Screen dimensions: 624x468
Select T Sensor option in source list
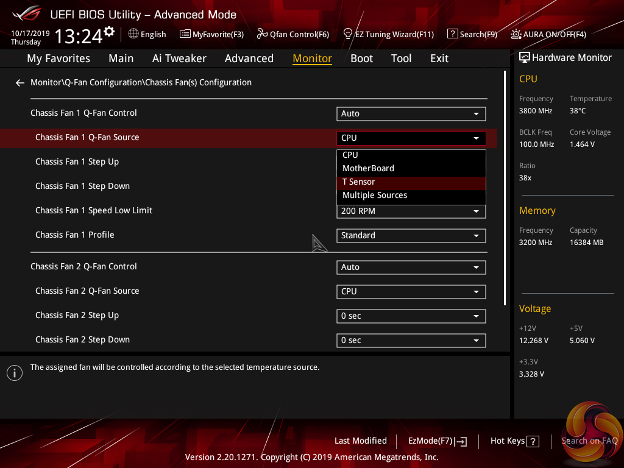(x=411, y=182)
